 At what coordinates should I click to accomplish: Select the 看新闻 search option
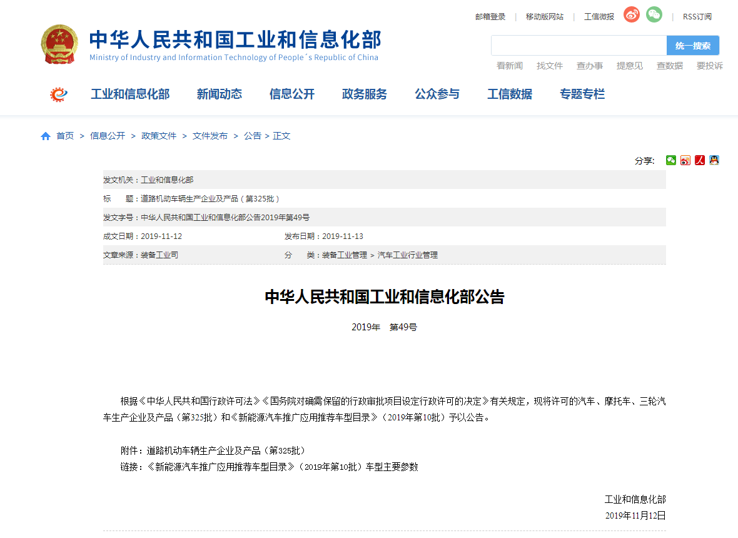(x=509, y=66)
